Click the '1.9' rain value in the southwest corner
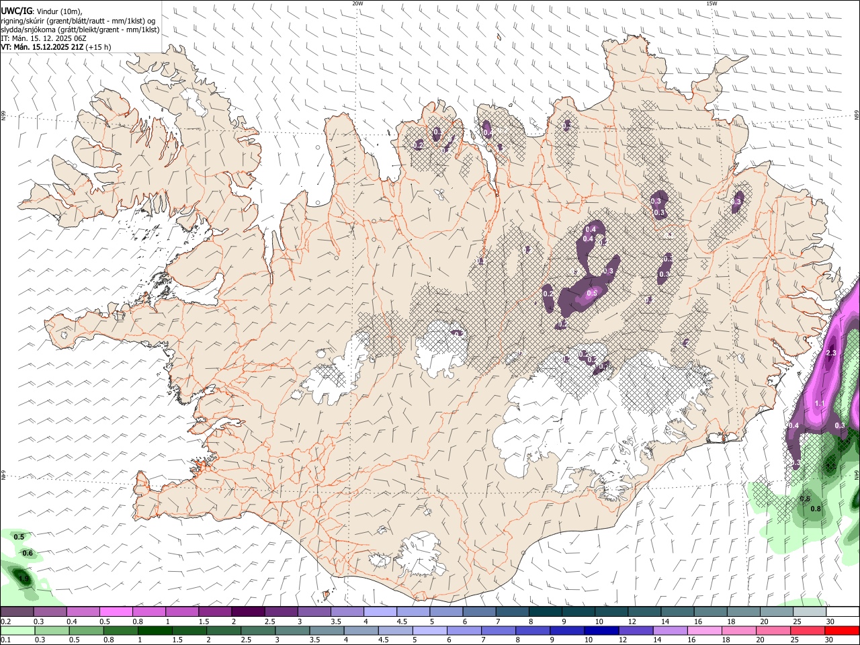Screen dimensions: 860x645 point(24,578)
